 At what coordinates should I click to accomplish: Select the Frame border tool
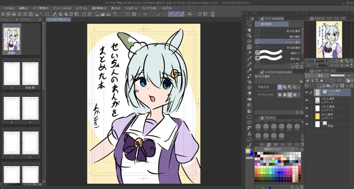click(249, 122)
